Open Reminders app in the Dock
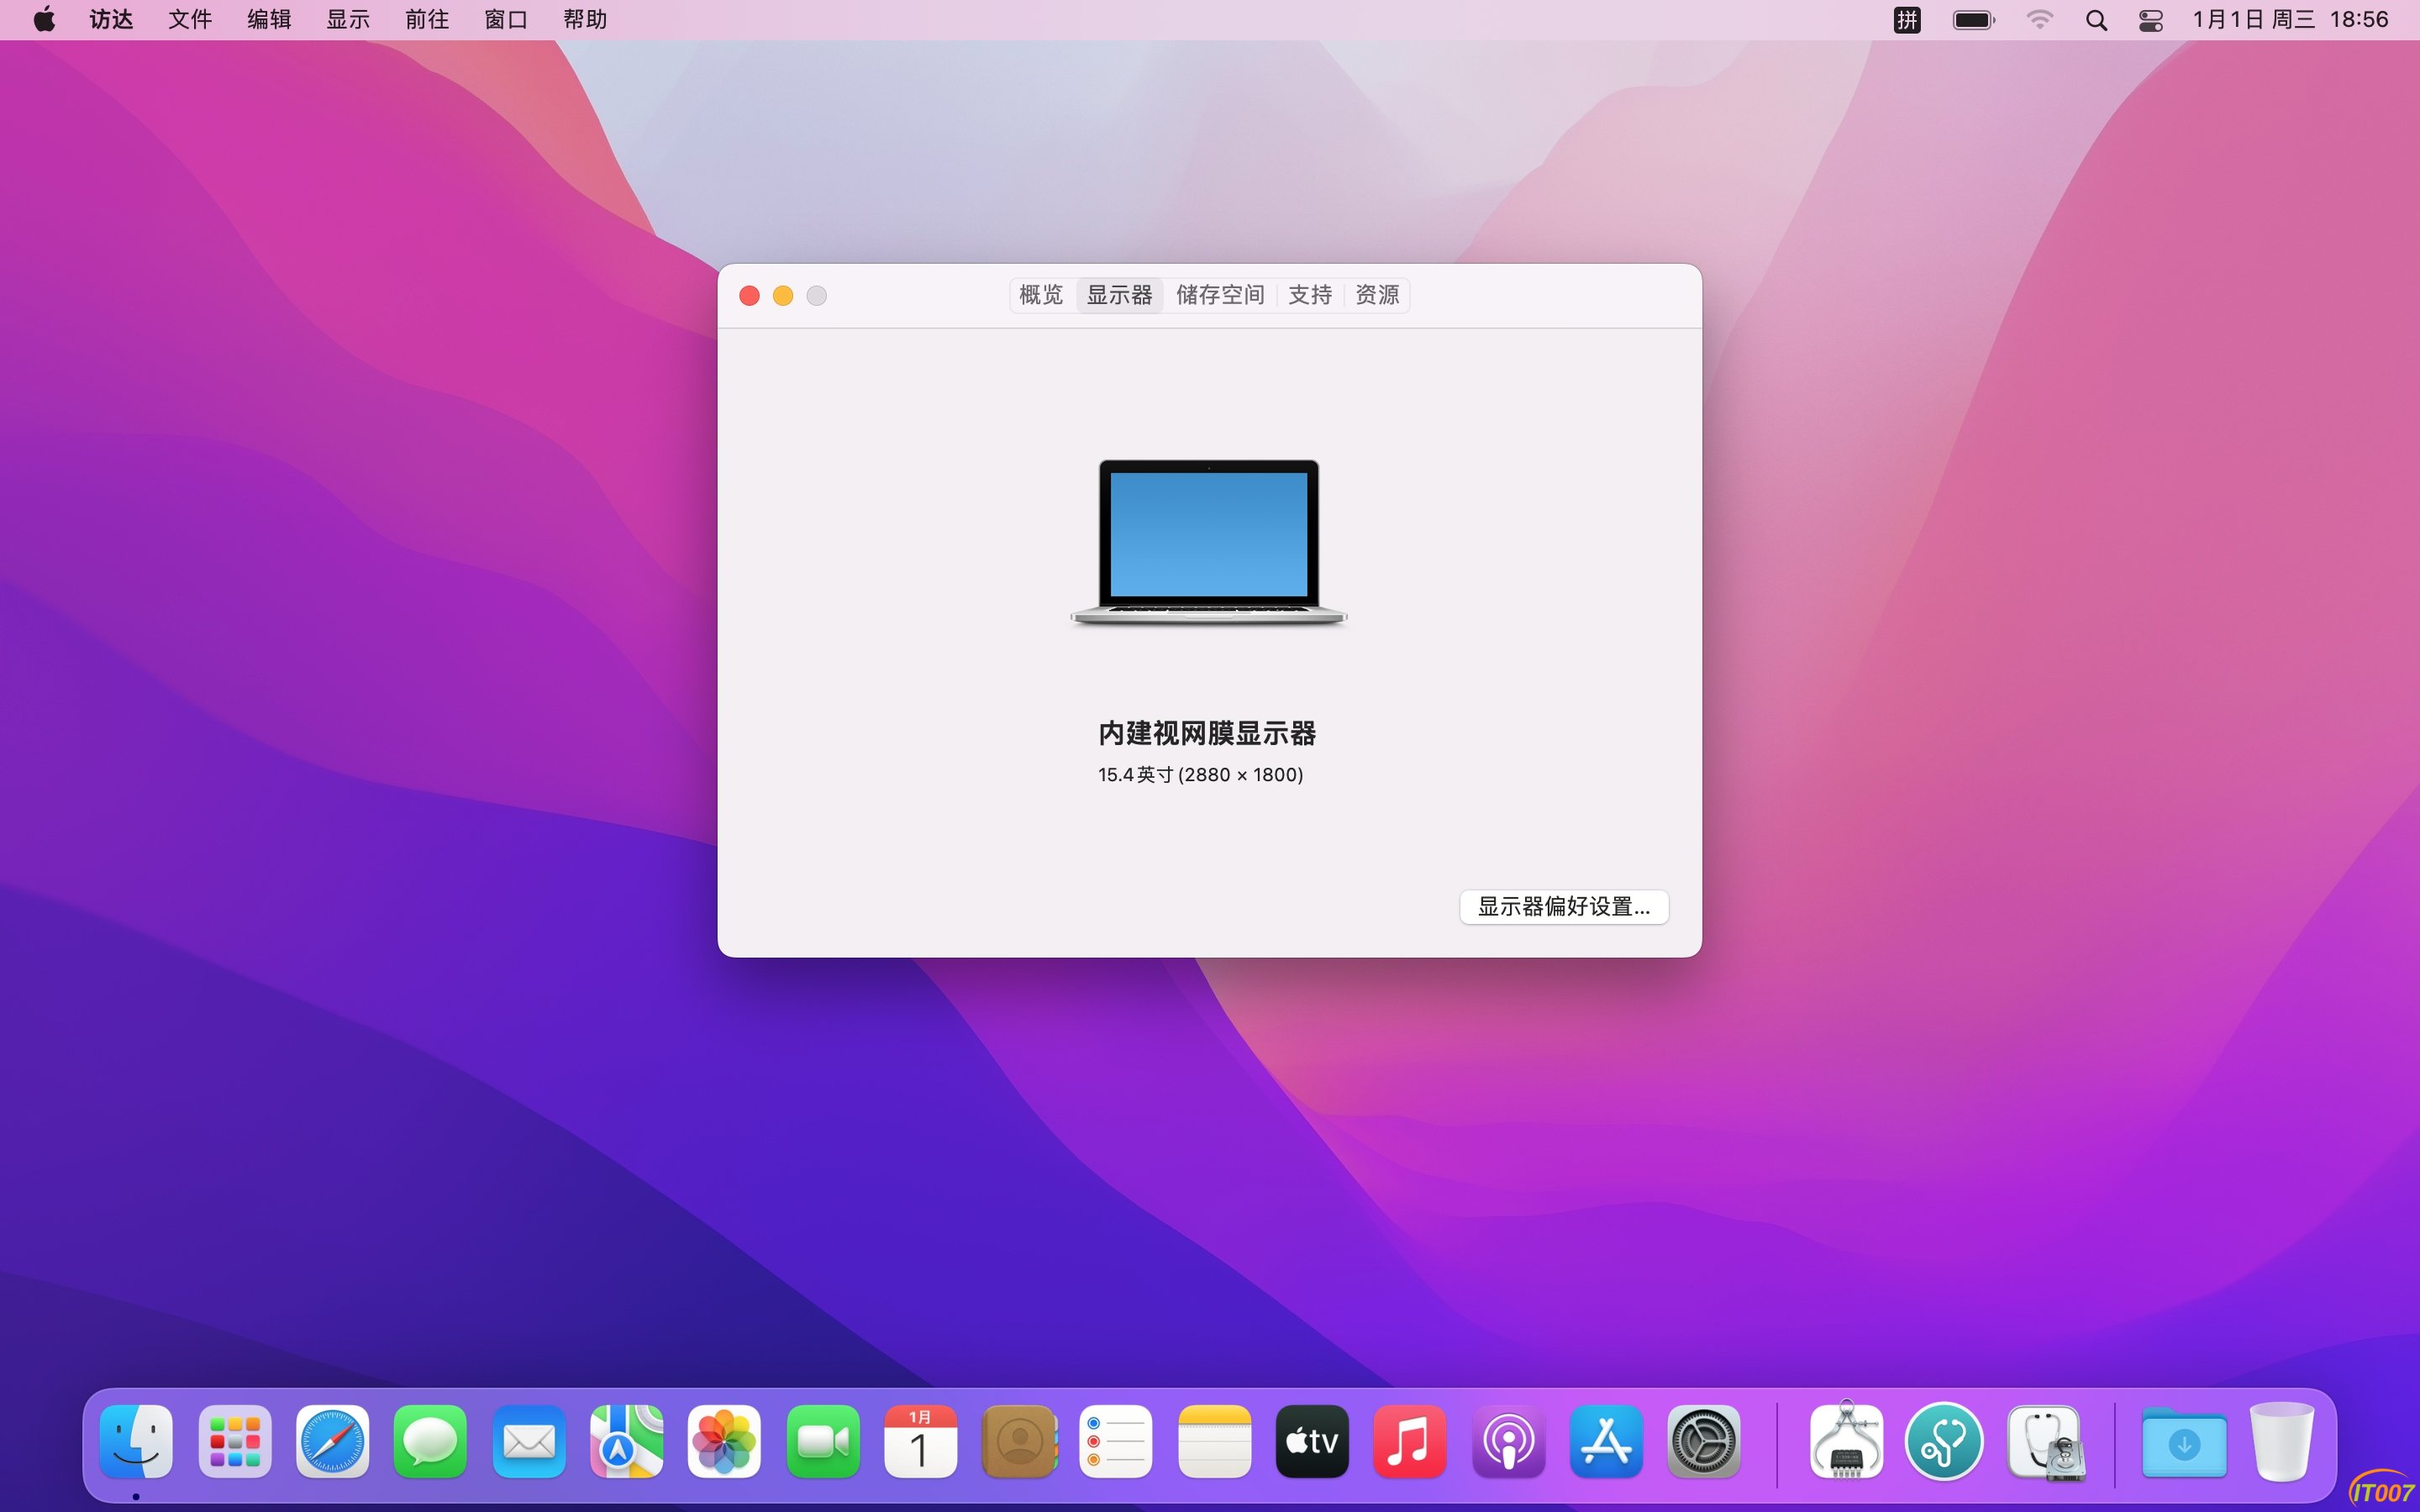Screen dimensions: 2420x1512 [x=1116, y=1441]
